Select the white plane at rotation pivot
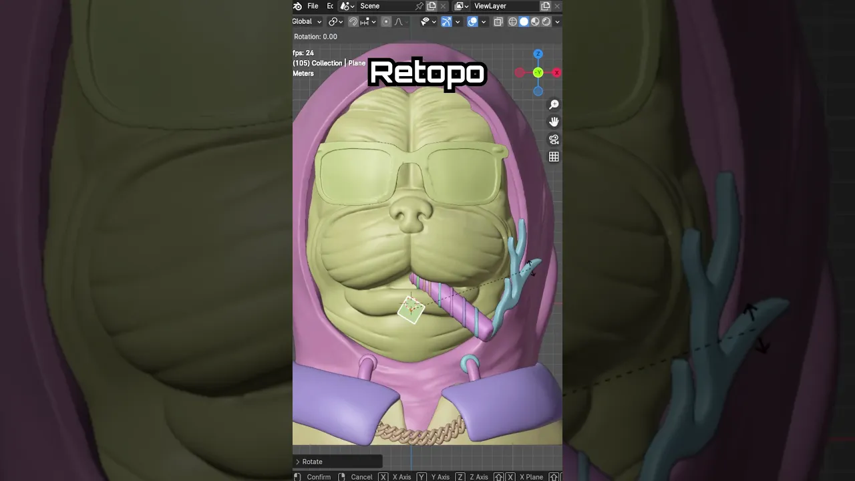This screenshot has height=481, width=855. pyautogui.click(x=411, y=309)
